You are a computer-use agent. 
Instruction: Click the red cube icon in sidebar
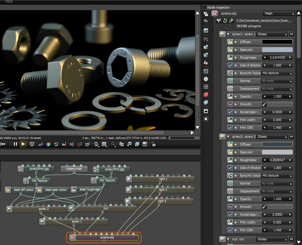[x=206, y=95]
